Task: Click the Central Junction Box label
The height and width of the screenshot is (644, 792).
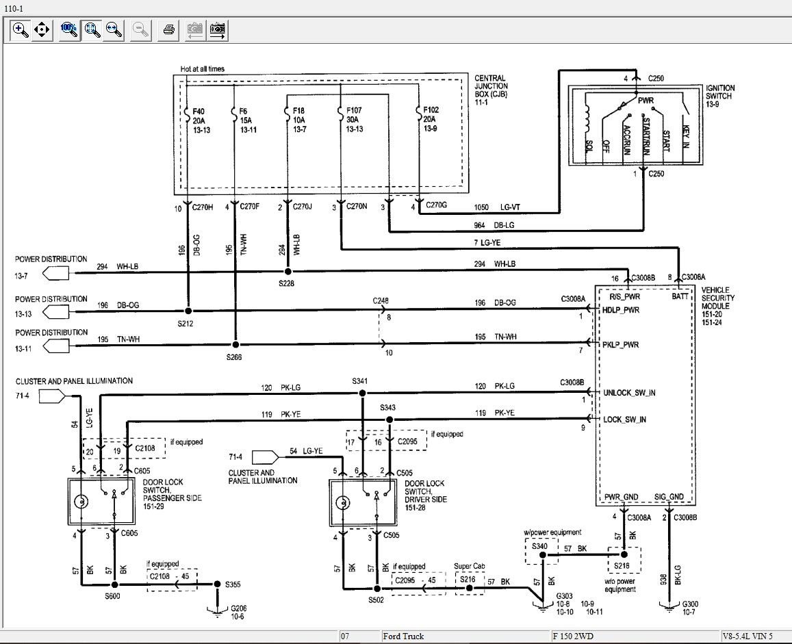Action: coord(491,90)
